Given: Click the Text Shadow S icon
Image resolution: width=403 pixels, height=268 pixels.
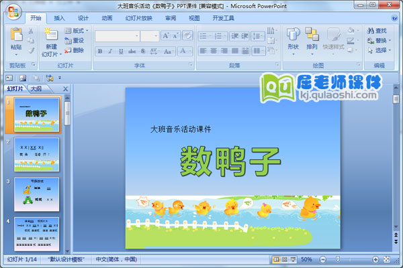Looking at the screenshot, I should pyautogui.click(x=143, y=51).
